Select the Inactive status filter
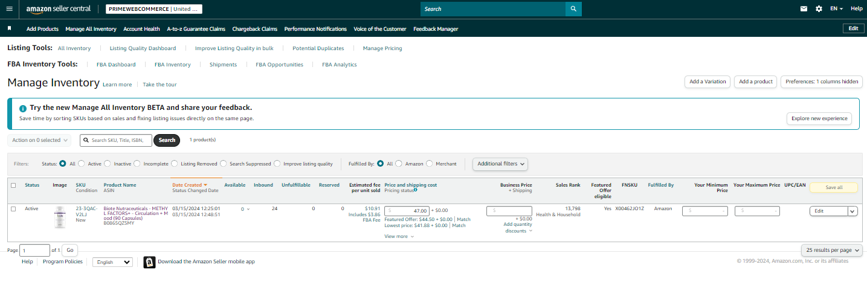Image resolution: width=867 pixels, height=308 pixels. point(108,164)
